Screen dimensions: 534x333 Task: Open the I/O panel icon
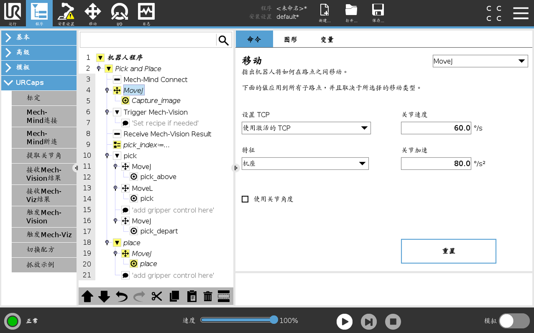coord(119,13)
